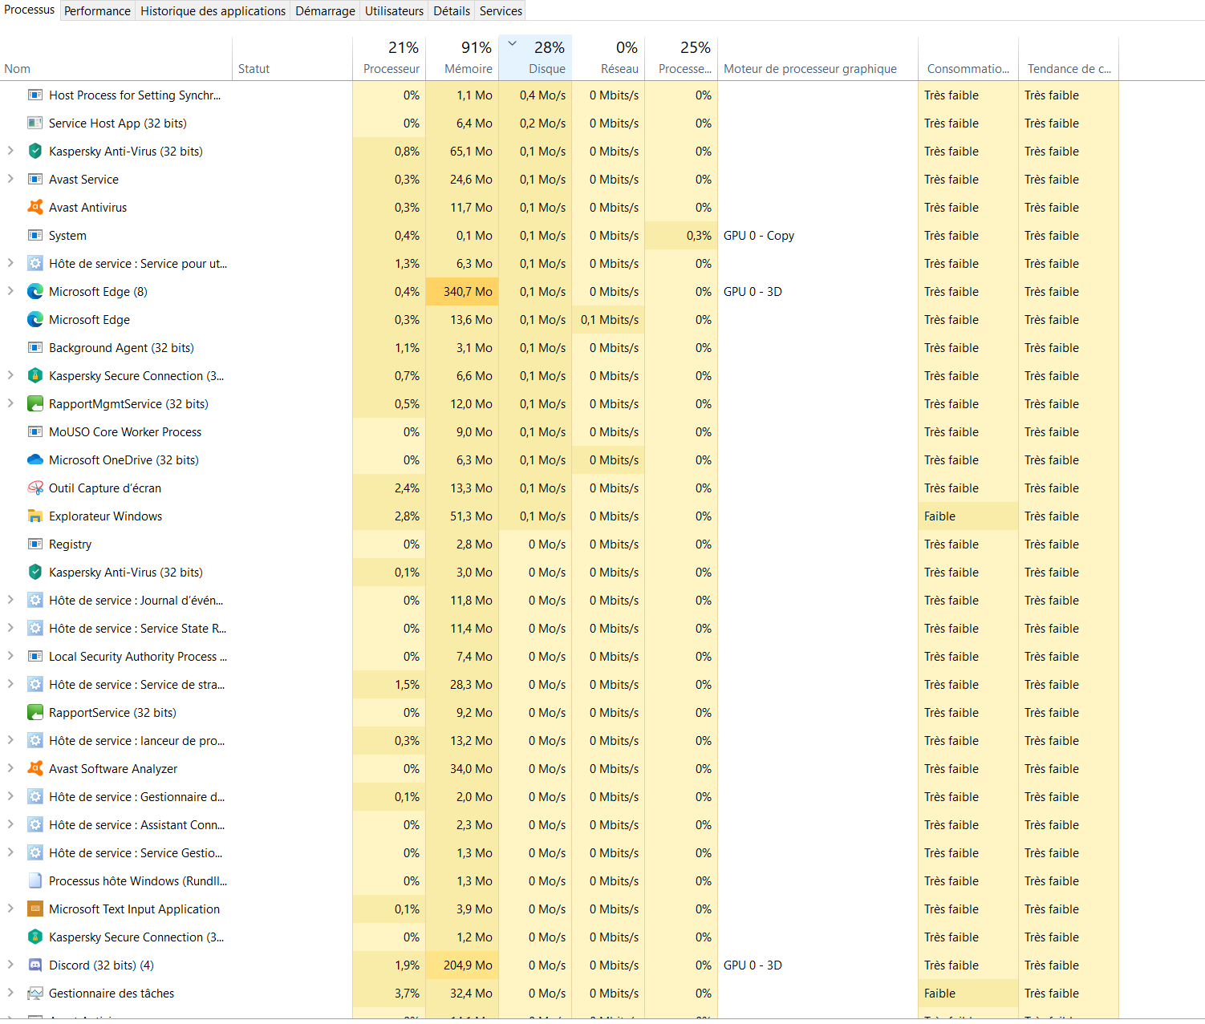
Task: Sort by the Processeur column header
Action: 389,59
